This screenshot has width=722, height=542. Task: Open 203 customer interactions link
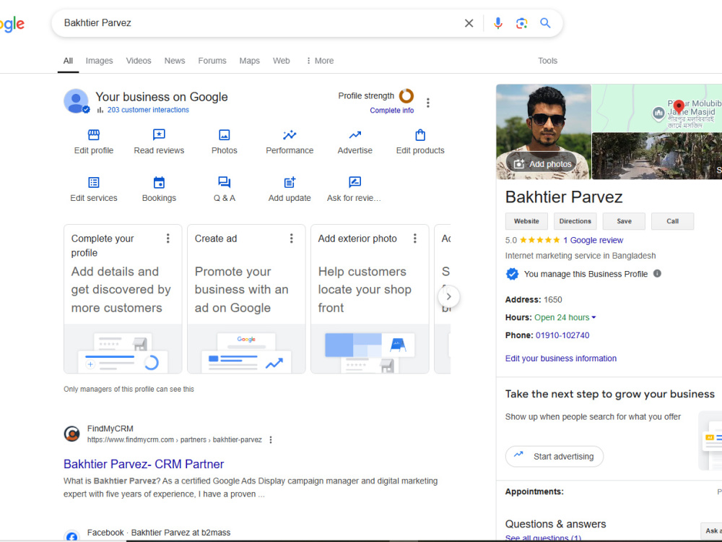[148, 110]
